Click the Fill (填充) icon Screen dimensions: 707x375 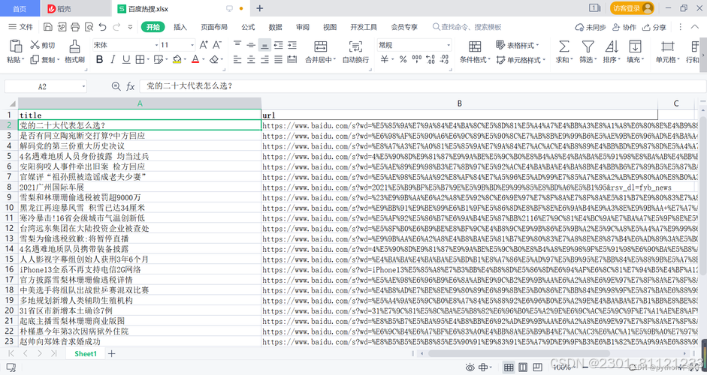635,52
